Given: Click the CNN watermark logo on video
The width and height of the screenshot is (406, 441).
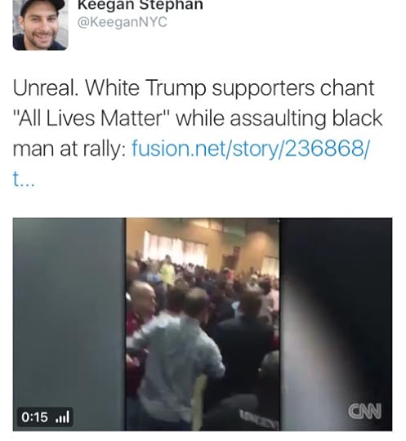Looking at the screenshot, I should [364, 411].
